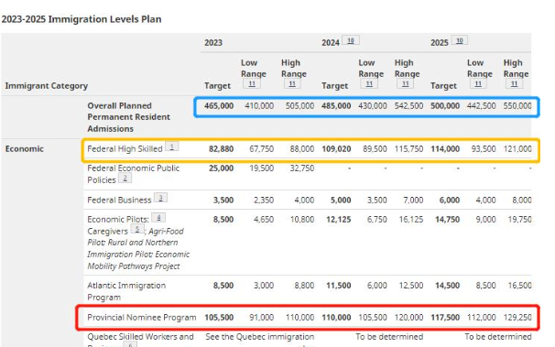Viewport: 555px width, 347px height.
Task: Select the '16,125' cell
Action: [x=411, y=220]
